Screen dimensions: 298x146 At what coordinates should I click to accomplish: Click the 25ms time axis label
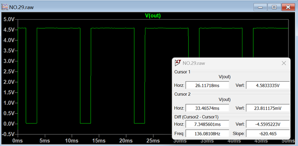153,141
